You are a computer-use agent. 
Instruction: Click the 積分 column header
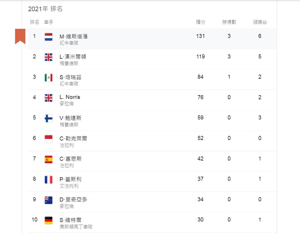tap(200, 22)
